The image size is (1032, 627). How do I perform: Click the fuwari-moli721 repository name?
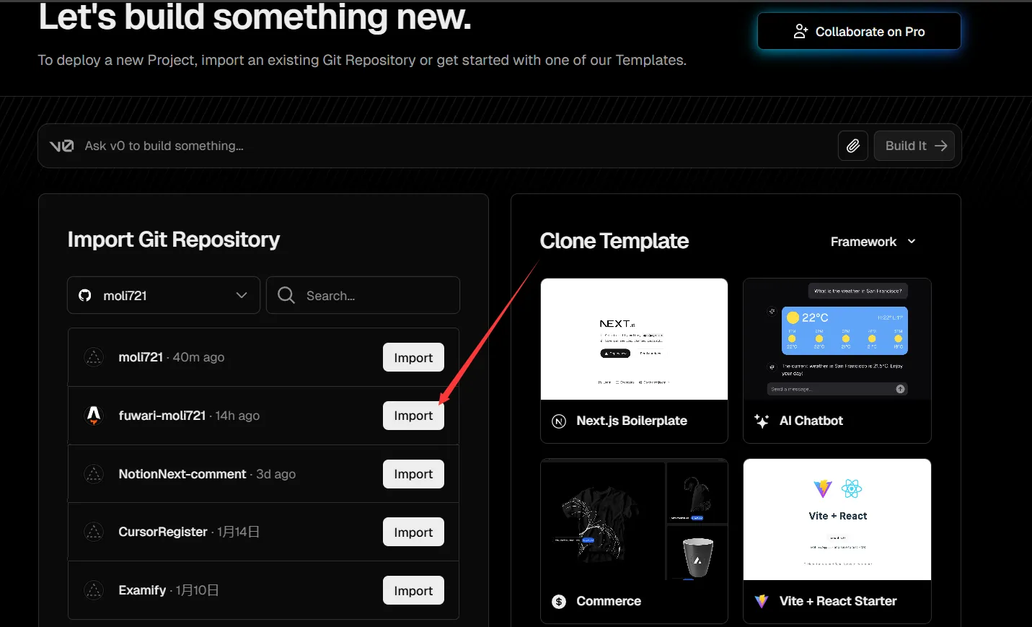tap(162, 416)
